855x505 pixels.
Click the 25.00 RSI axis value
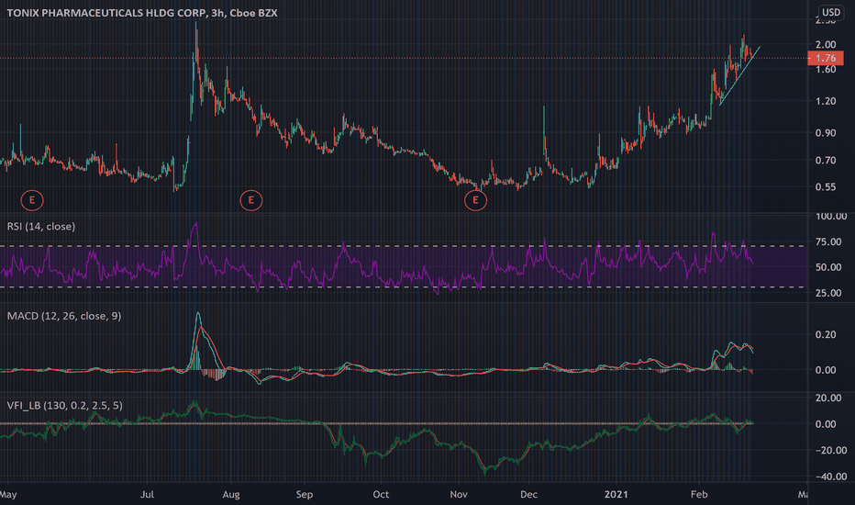[x=828, y=293]
